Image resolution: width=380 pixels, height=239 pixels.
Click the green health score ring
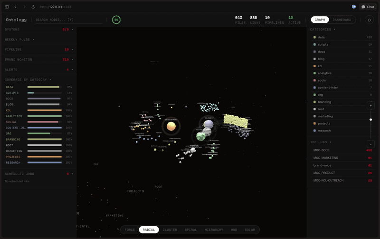pos(116,20)
